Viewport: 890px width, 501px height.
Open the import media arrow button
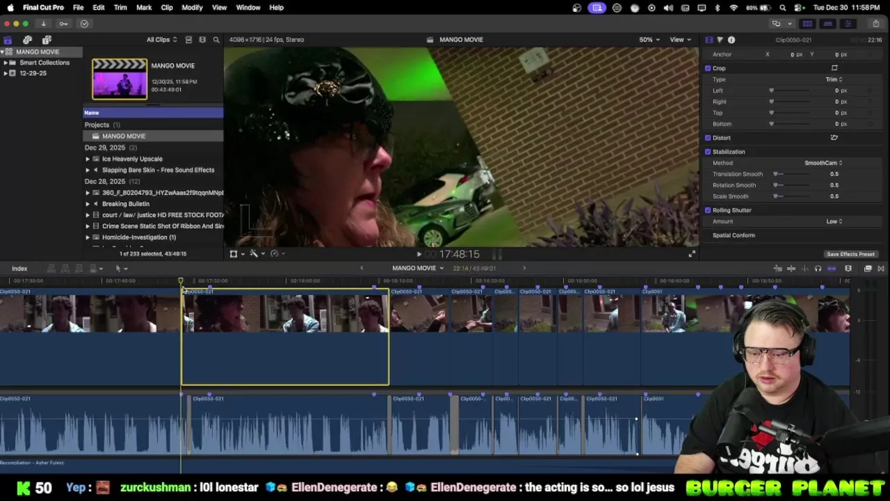pos(43,24)
